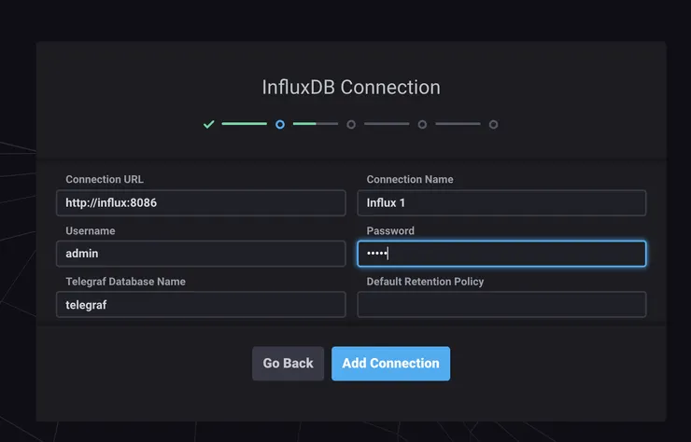Image resolution: width=691 pixels, height=442 pixels.
Task: Select the Username input containing admin
Action: (x=201, y=254)
